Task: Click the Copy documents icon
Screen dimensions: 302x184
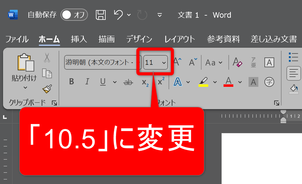Action: coord(47,73)
